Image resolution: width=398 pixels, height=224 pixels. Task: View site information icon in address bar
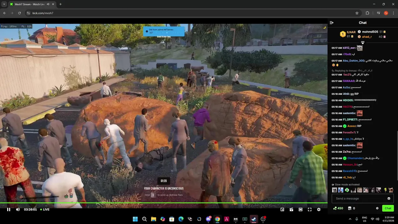click(28, 13)
